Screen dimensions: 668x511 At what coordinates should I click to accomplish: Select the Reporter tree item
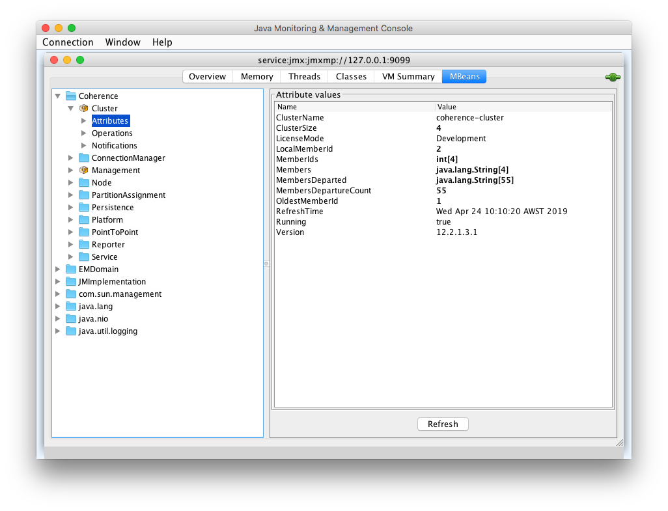(x=108, y=245)
